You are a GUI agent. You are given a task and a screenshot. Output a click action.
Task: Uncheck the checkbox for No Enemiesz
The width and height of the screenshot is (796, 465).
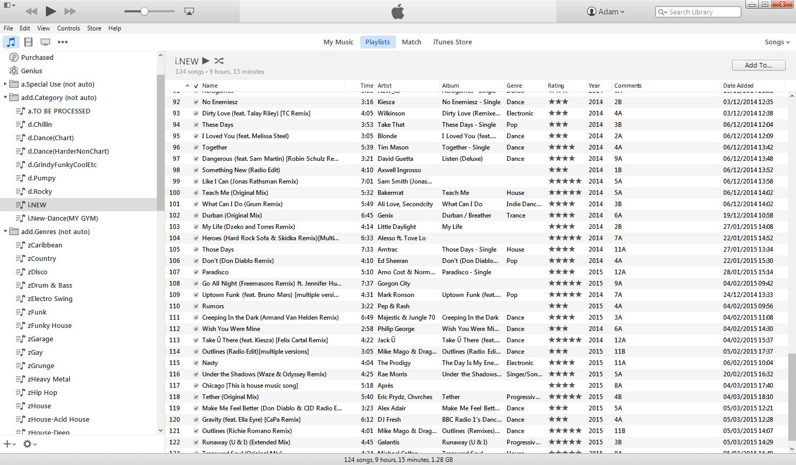196,102
